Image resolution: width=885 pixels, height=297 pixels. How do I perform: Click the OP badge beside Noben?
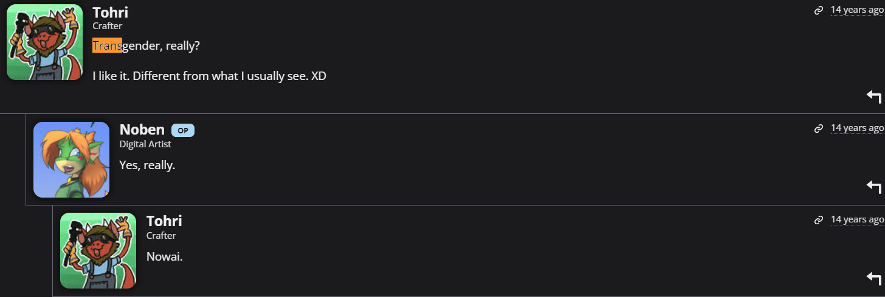coord(183,130)
